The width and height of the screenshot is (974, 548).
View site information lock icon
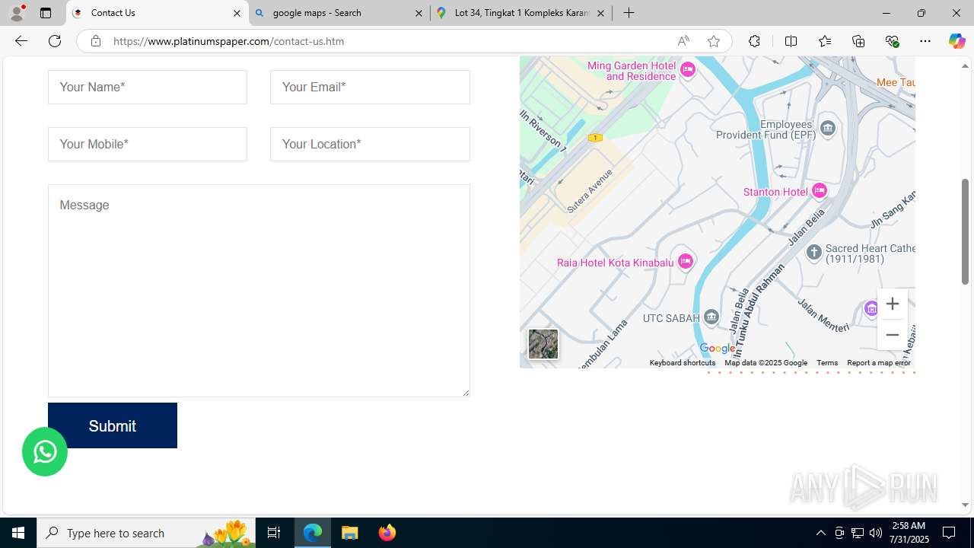(95, 41)
